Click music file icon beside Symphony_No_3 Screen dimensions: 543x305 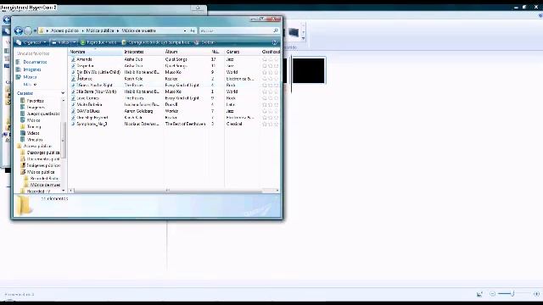[73, 124]
